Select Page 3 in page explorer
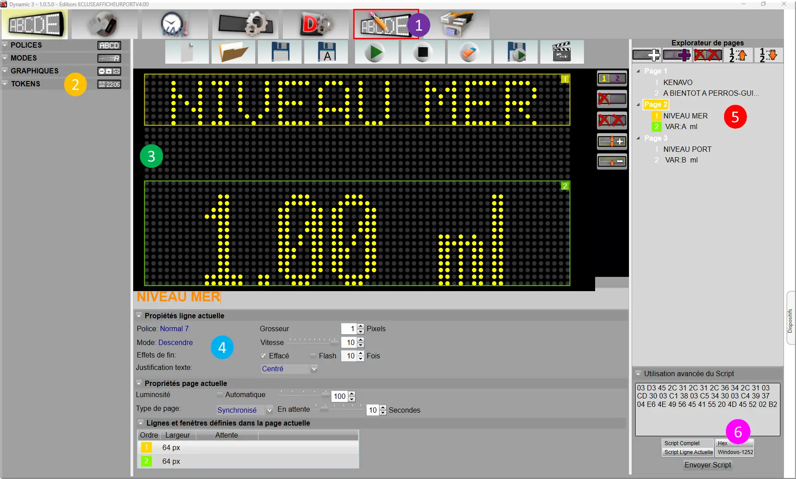Viewport: 796px width, 479px height. (x=656, y=138)
